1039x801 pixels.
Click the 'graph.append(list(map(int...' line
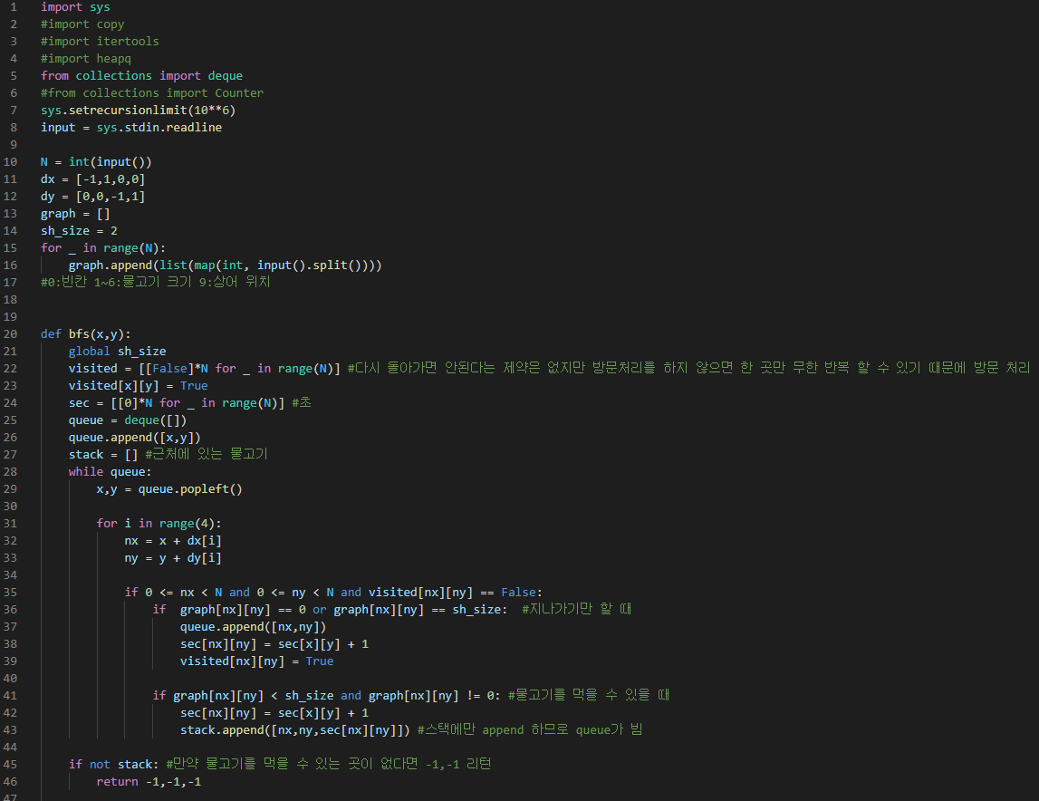coord(226,265)
